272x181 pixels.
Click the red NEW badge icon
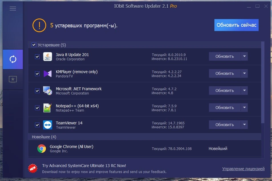pos(33,168)
